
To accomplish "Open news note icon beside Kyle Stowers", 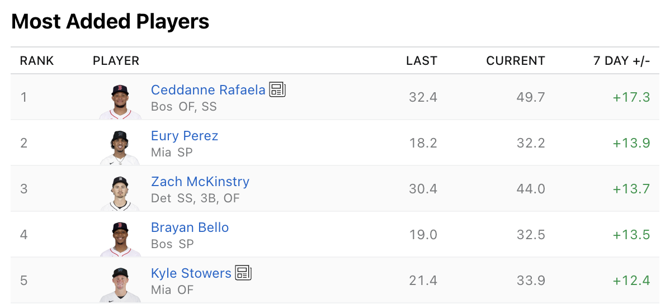I will [x=243, y=273].
